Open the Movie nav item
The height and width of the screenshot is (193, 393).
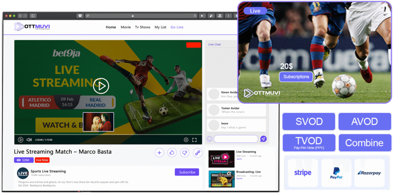coord(125,27)
